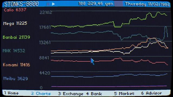This screenshot has width=173, height=97.
Task: Select the Calio 6337 stock label
Action: pyautogui.click(x=15, y=10)
